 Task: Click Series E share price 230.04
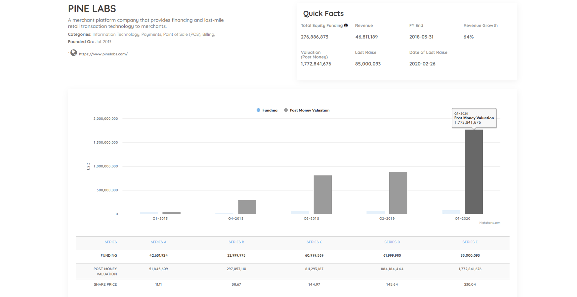(470, 285)
